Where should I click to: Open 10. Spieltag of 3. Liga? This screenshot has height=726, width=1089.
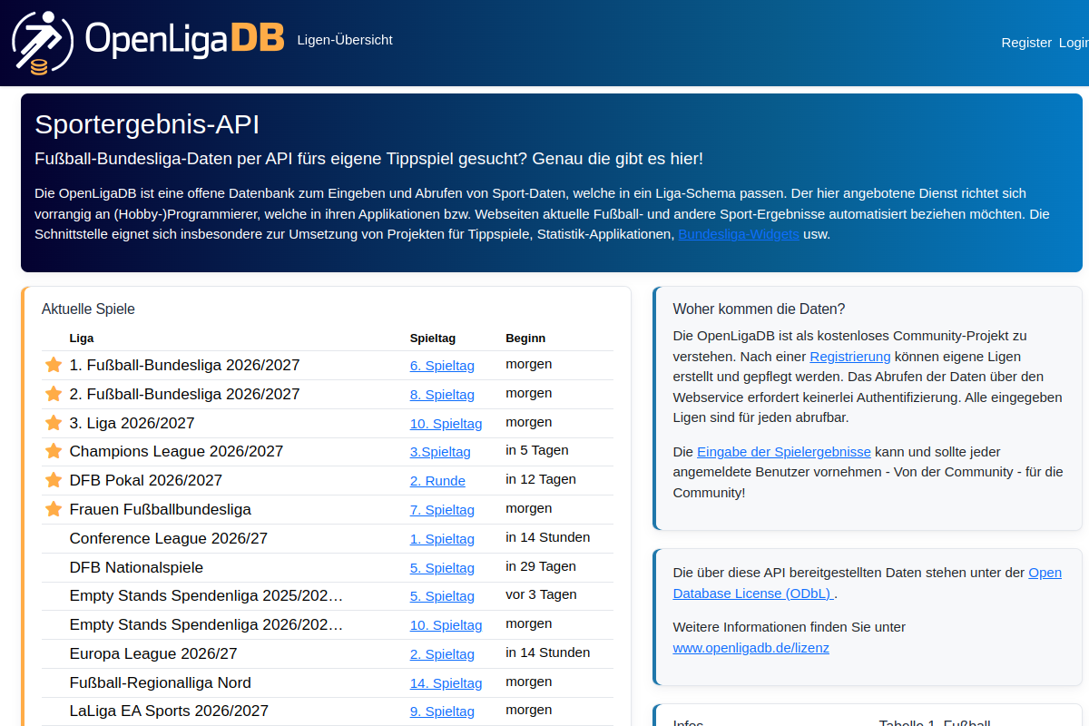click(x=446, y=424)
